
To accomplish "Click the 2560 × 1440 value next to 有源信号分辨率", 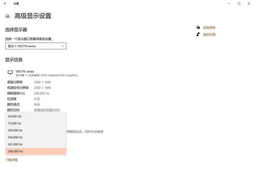I will (x=42, y=88).
